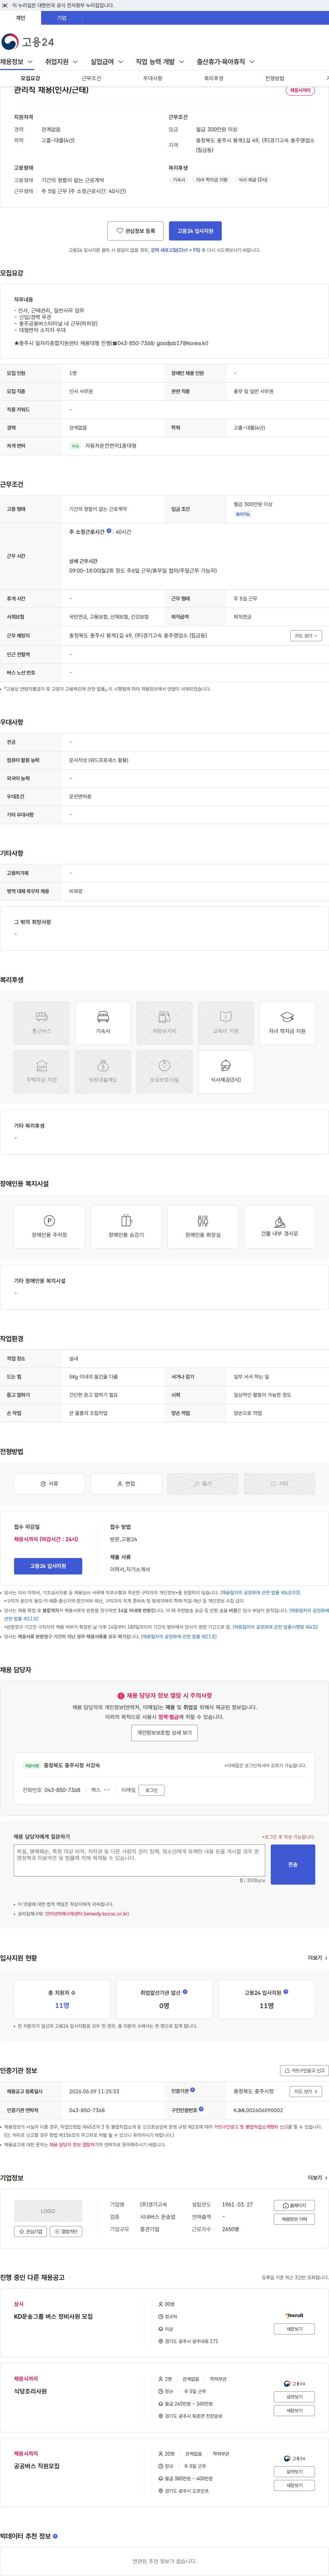Jump to the 우대사항 section tab
329x2576 pixels.
(152, 78)
